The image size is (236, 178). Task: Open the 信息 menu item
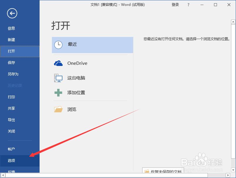click(x=20, y=28)
